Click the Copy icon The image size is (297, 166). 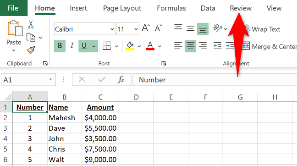click(x=31, y=37)
